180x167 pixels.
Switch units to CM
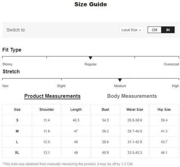(154, 30)
